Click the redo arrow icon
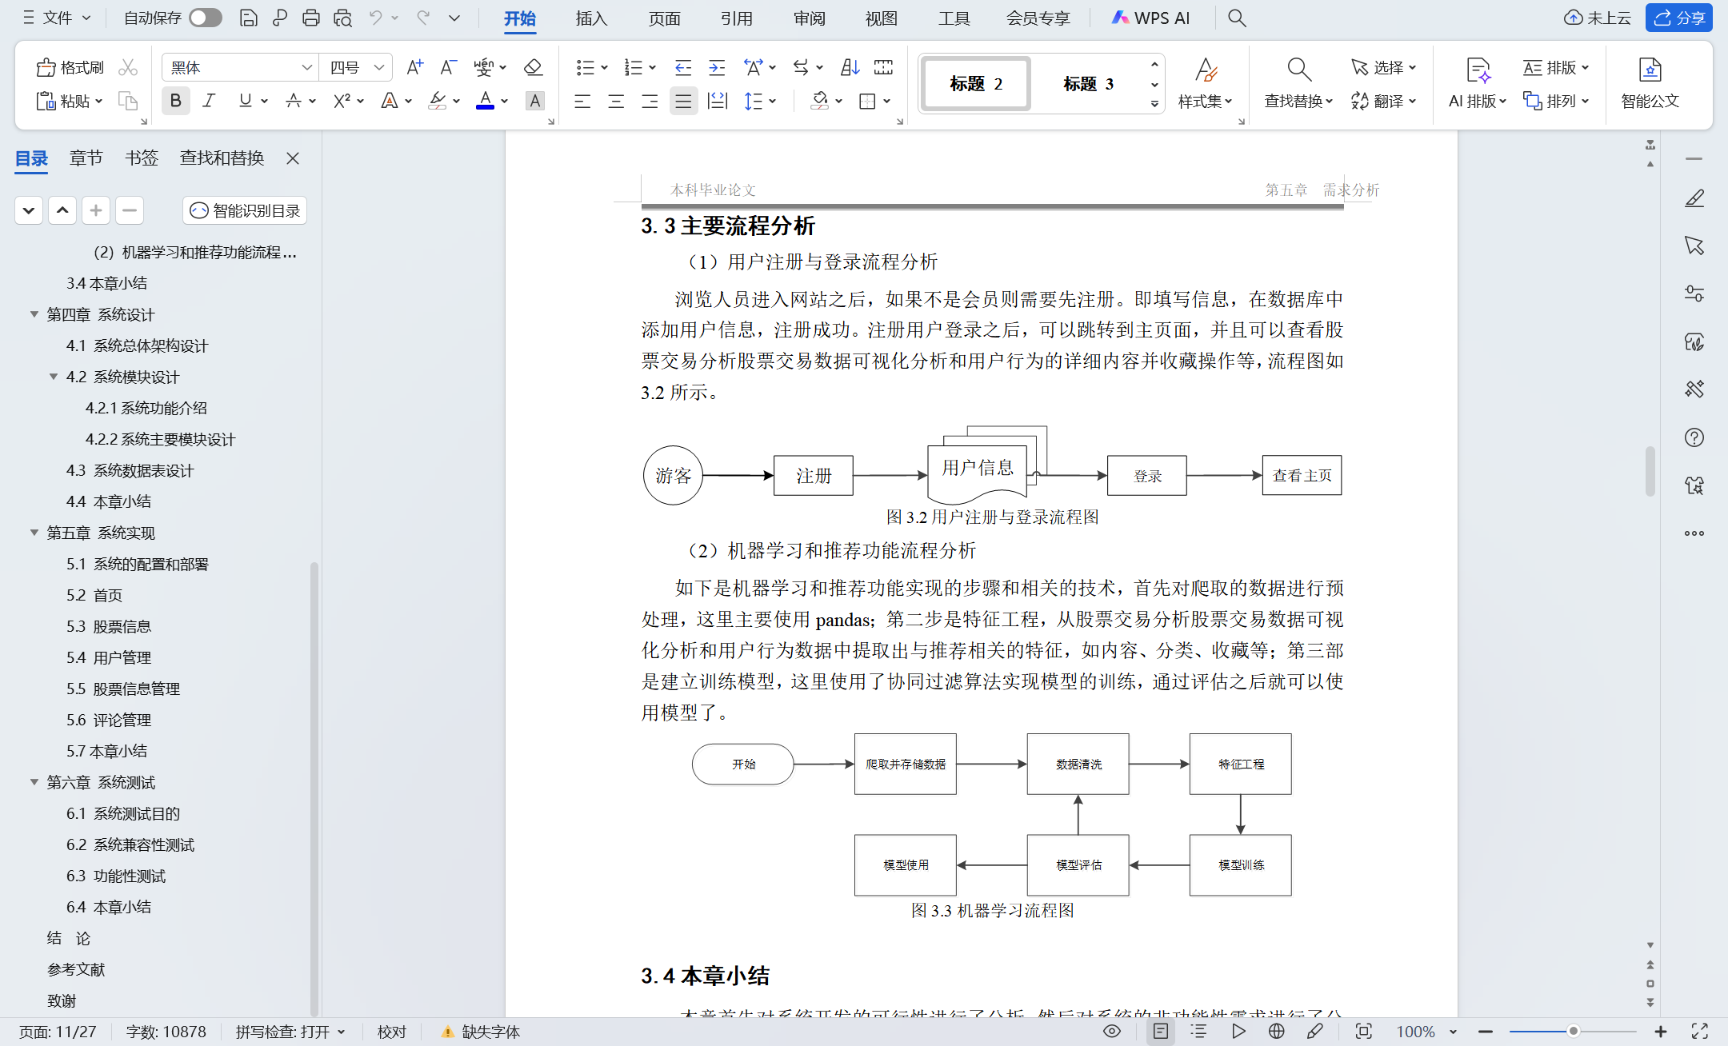The image size is (1728, 1046). (423, 18)
